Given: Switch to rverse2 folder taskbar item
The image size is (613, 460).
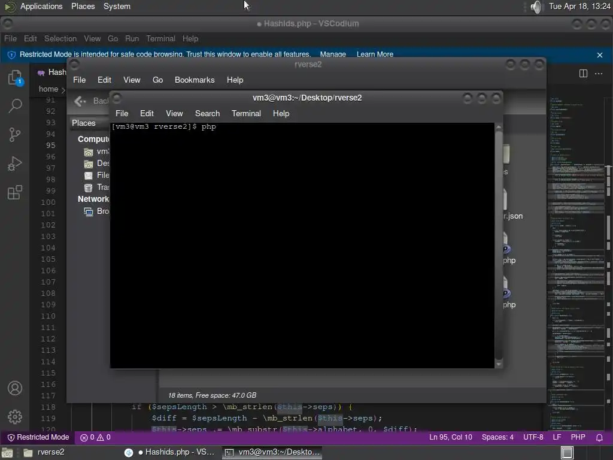Looking at the screenshot, I should tap(44, 452).
